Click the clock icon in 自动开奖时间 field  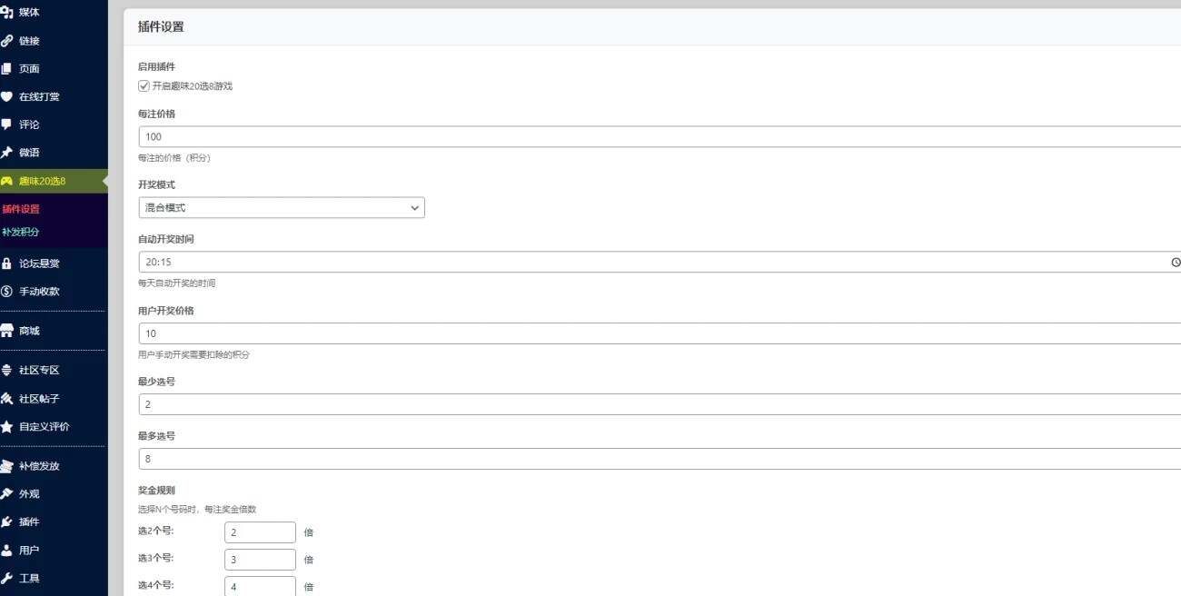[x=1176, y=262]
